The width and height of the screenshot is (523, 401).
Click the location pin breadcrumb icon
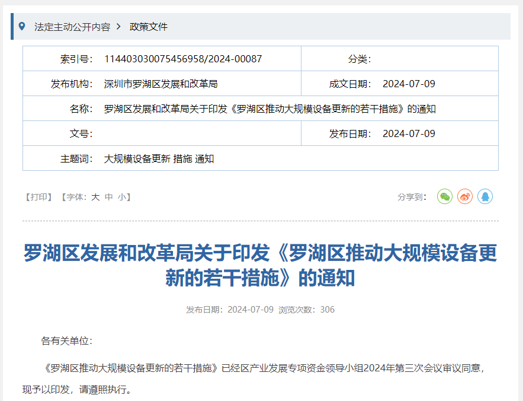click(x=23, y=26)
